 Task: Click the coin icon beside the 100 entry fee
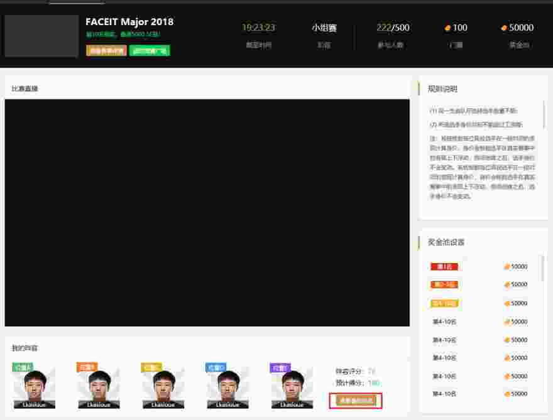point(447,28)
